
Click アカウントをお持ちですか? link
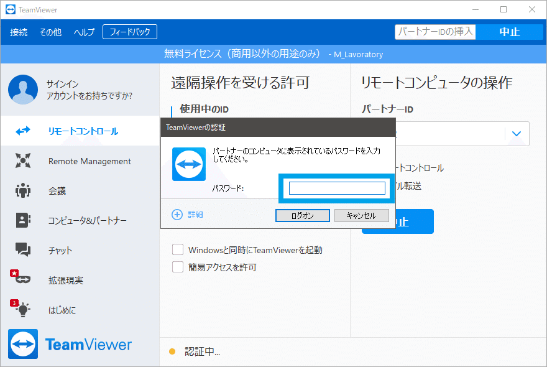tap(90, 96)
